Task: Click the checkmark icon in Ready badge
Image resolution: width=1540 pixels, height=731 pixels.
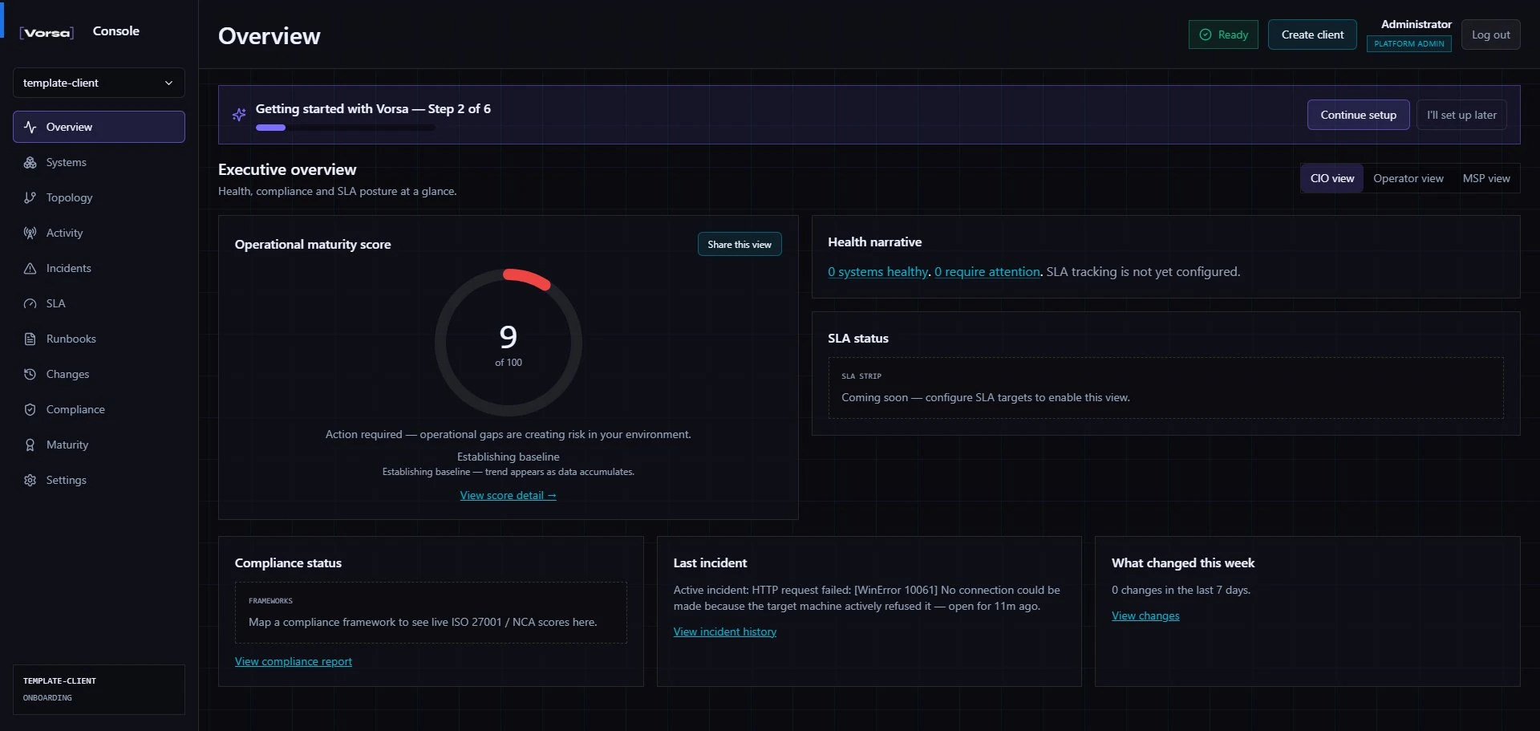Action: click(1205, 35)
